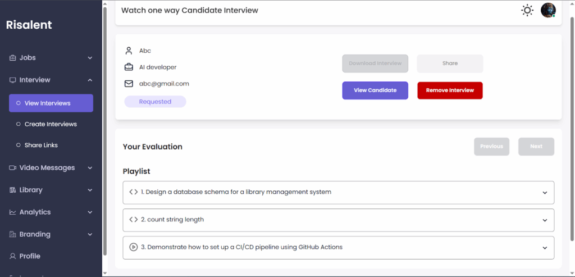
Task: Click the Jobs briefcase icon in sidebar
Action: (x=13, y=58)
